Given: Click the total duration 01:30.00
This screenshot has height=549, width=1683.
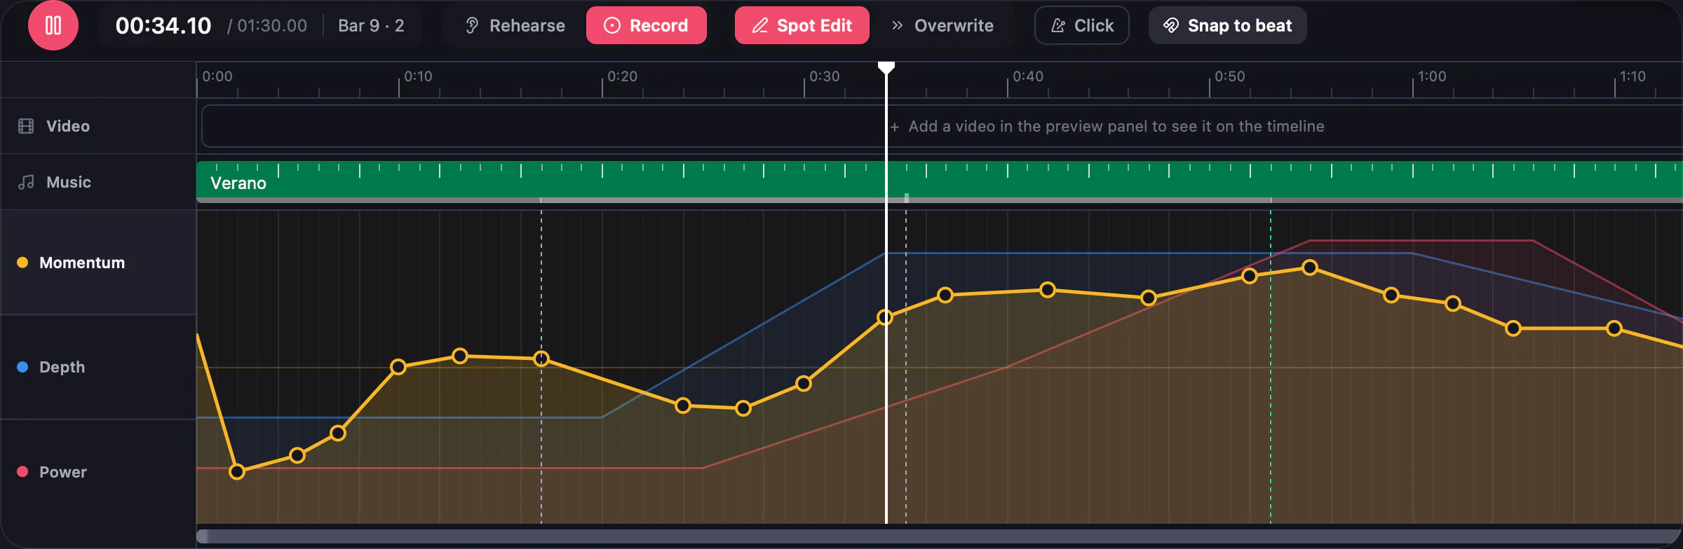Looking at the screenshot, I should pyautogui.click(x=272, y=26).
